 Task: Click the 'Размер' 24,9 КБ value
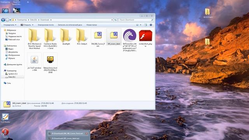tap(44, 106)
